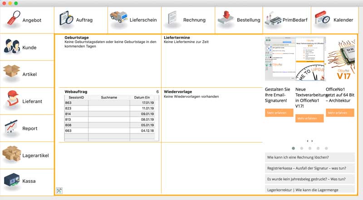The image size is (363, 200).
Task: Click the Auftrag label
Action: pos(84,20)
